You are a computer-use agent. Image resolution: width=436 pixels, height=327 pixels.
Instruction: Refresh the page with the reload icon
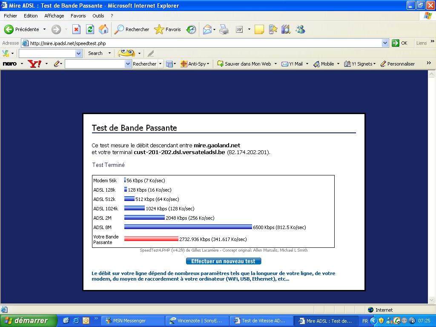click(90, 29)
